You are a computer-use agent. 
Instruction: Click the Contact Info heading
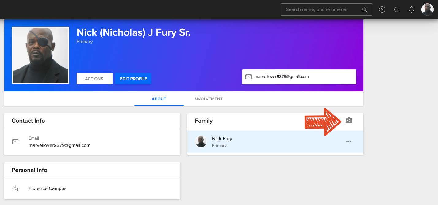pyautogui.click(x=28, y=121)
